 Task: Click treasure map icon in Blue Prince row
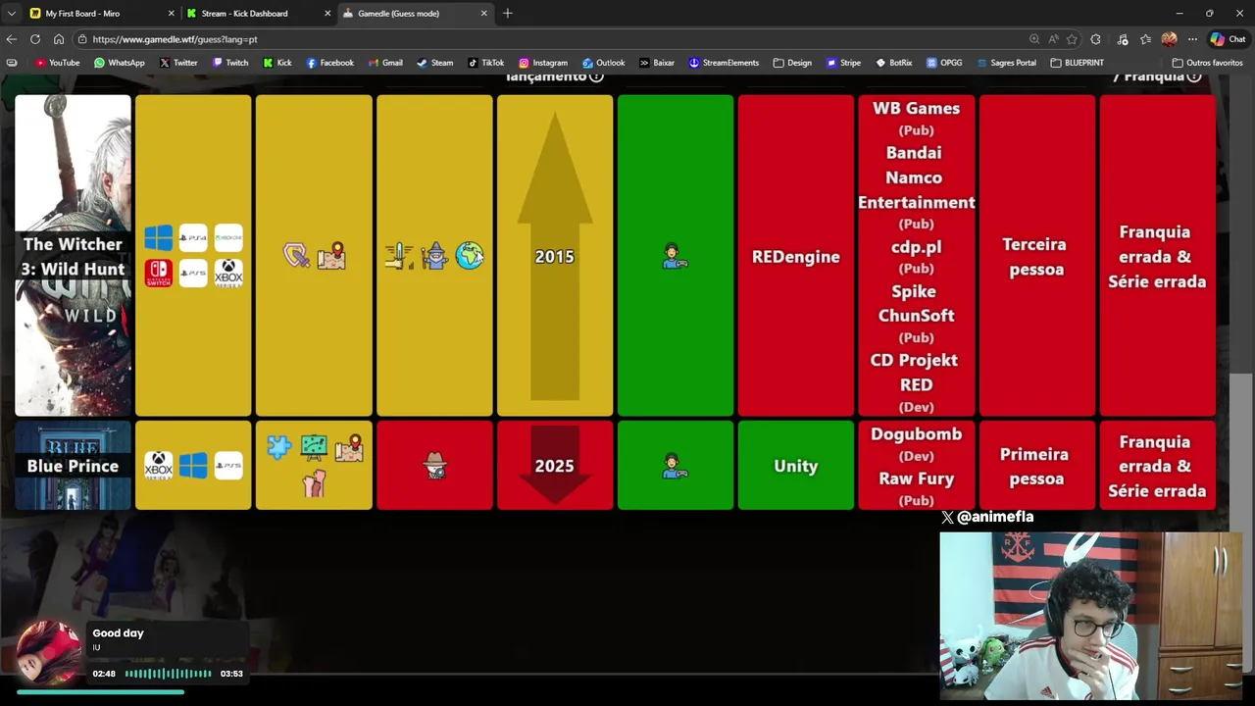349,448
